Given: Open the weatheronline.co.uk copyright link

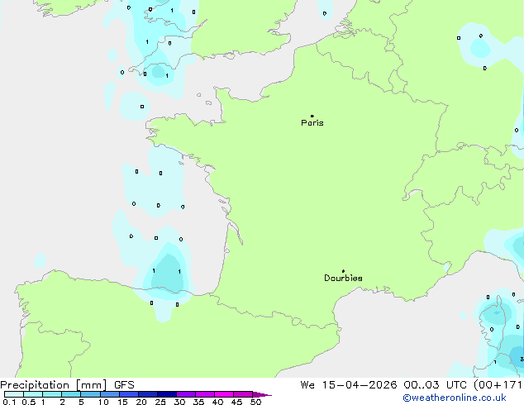Looking at the screenshot, I should click(455, 398).
